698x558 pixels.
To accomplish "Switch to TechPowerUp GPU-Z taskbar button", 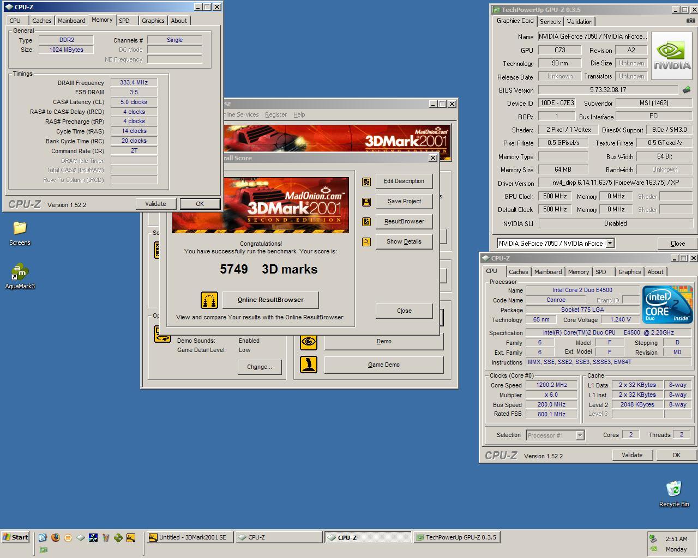I will click(457, 537).
